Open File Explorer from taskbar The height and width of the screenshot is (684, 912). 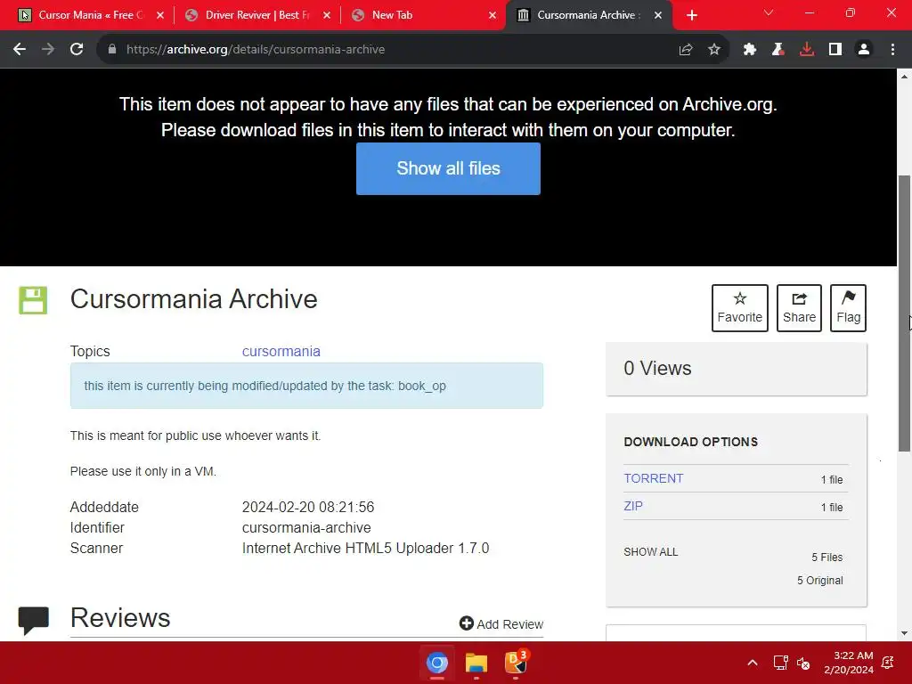tap(476, 663)
